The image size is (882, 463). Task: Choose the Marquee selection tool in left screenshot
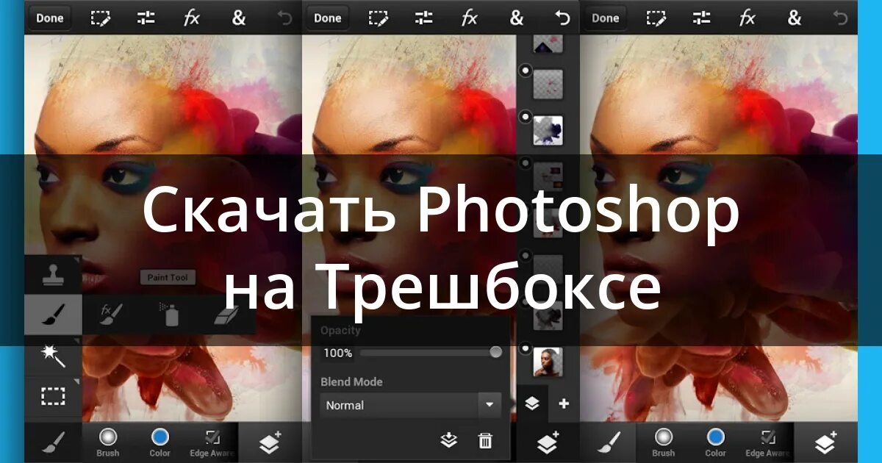click(x=53, y=397)
